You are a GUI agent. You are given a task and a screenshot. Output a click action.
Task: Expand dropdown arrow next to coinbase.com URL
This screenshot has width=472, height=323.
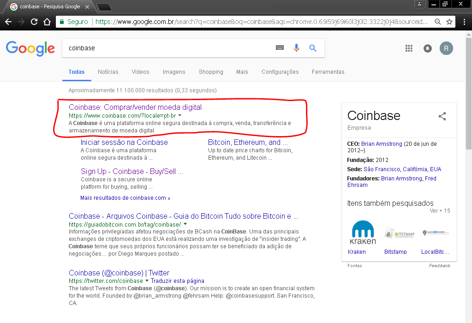[179, 116]
